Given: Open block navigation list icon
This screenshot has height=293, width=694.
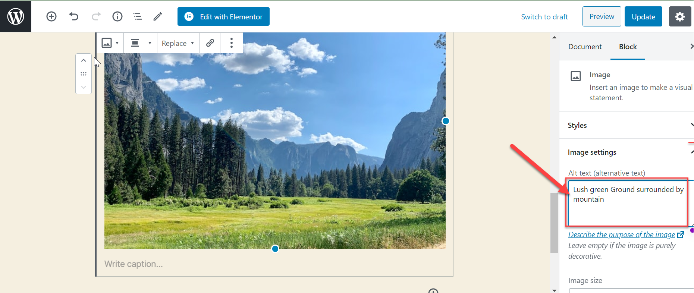Looking at the screenshot, I should click(138, 16).
